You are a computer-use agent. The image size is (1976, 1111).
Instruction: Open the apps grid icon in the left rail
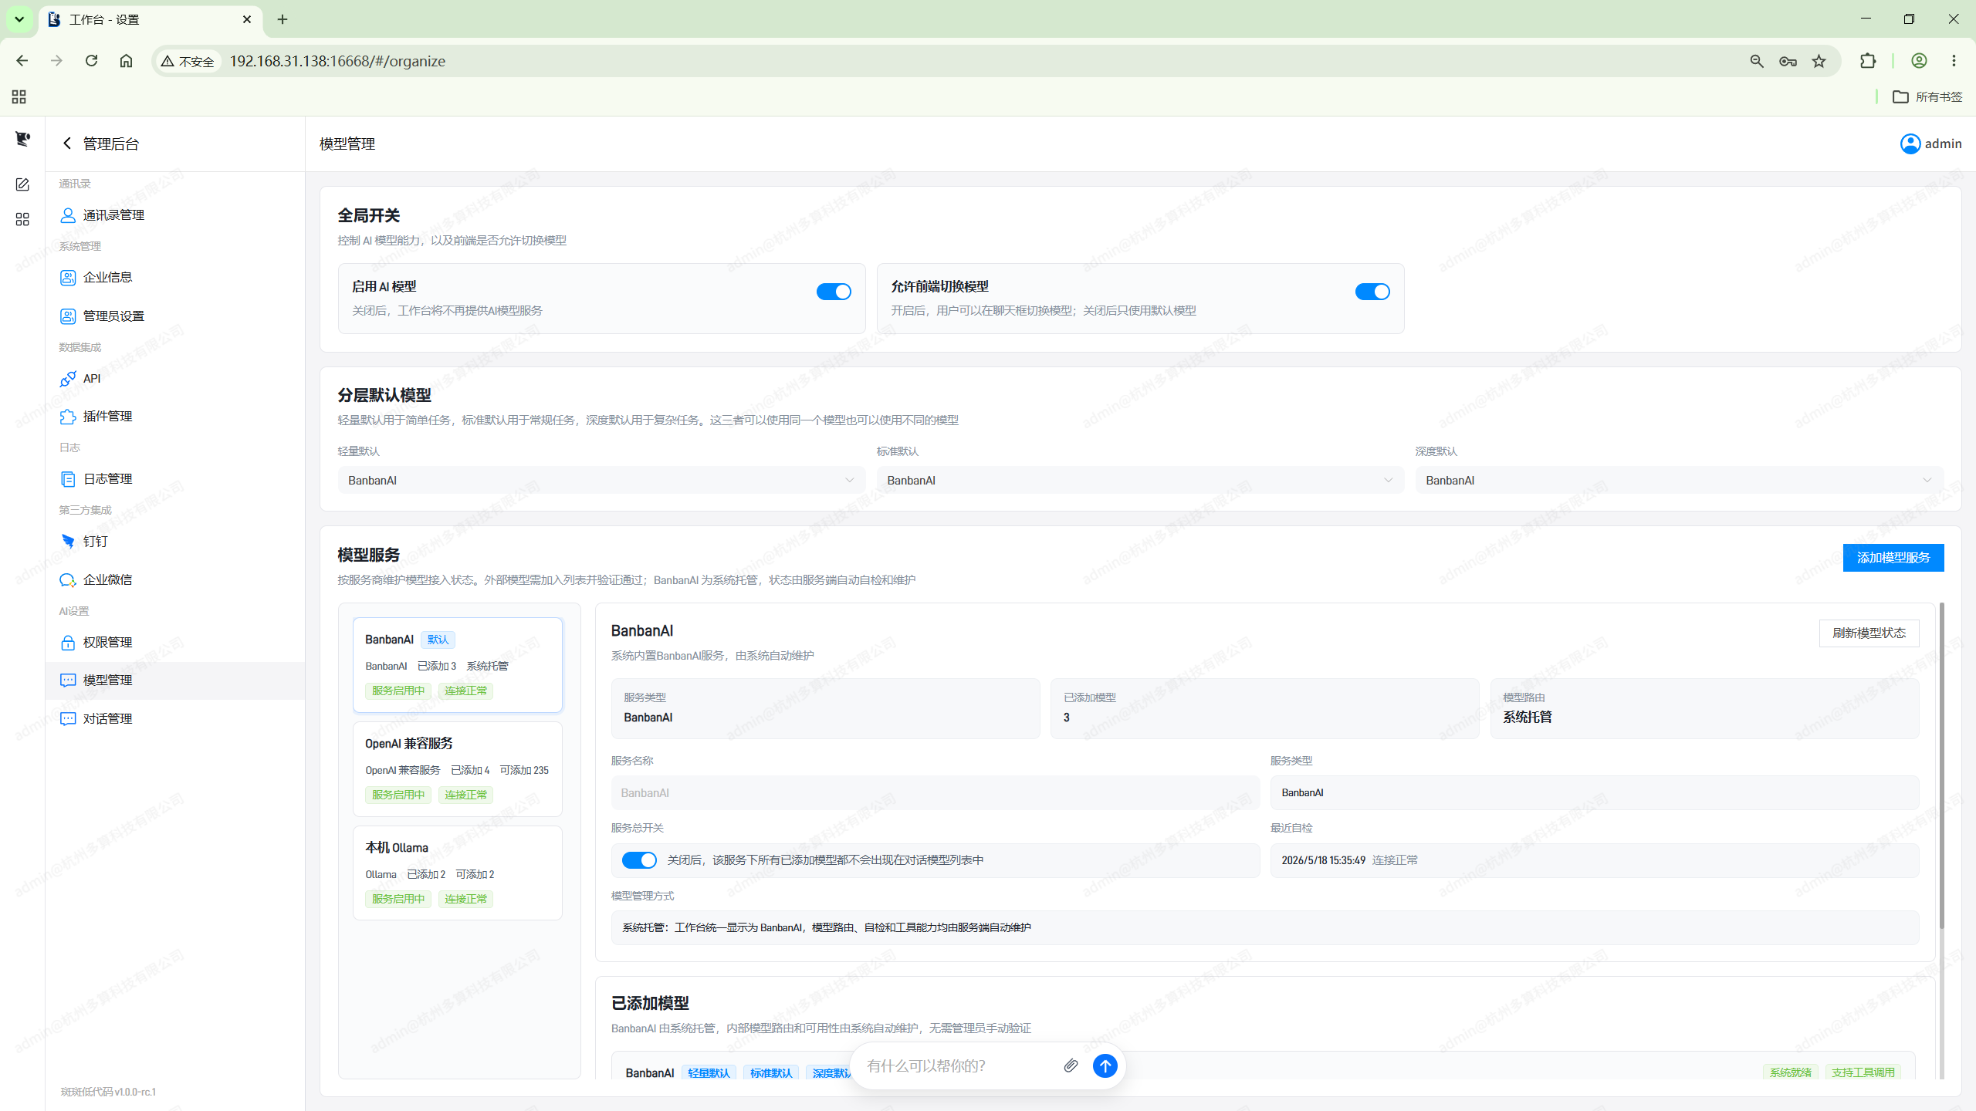(x=22, y=220)
